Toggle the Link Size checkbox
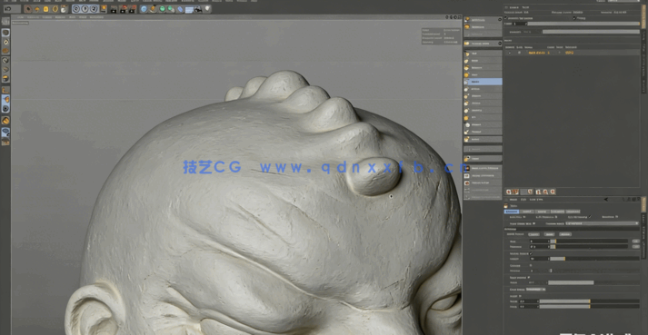This screenshot has width=648, height=335. tap(524, 217)
